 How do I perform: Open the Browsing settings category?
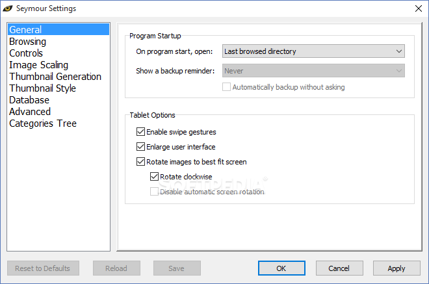tap(58, 42)
